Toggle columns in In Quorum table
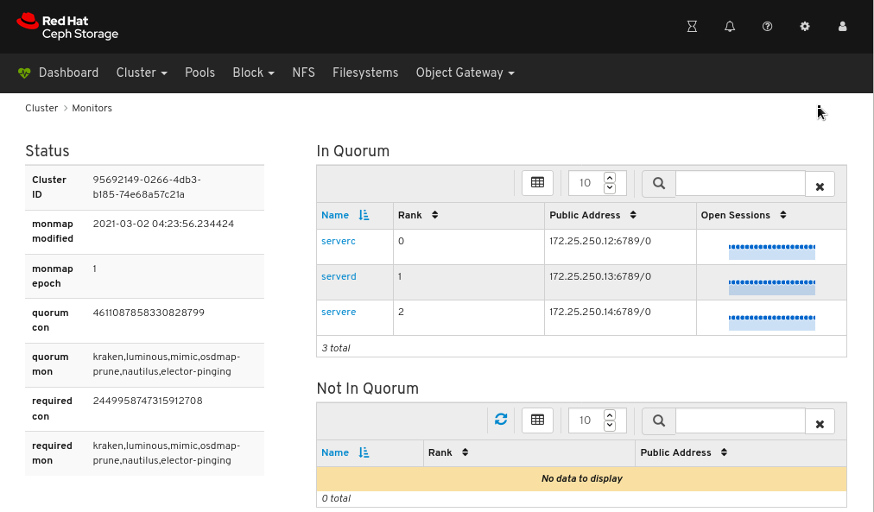The image size is (874, 512). pyautogui.click(x=537, y=183)
